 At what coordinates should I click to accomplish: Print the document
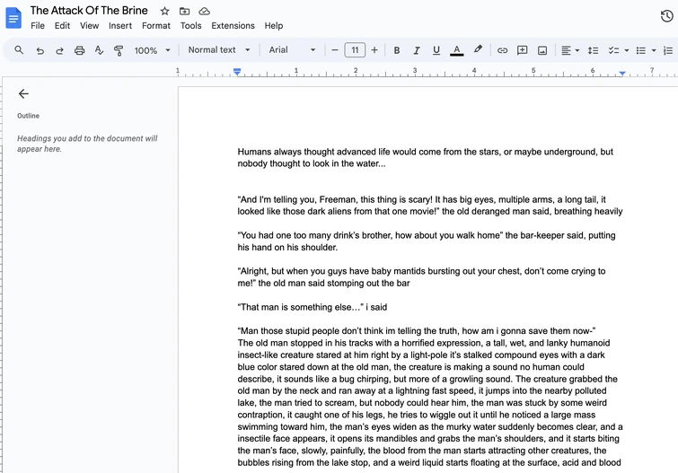pyautogui.click(x=79, y=50)
